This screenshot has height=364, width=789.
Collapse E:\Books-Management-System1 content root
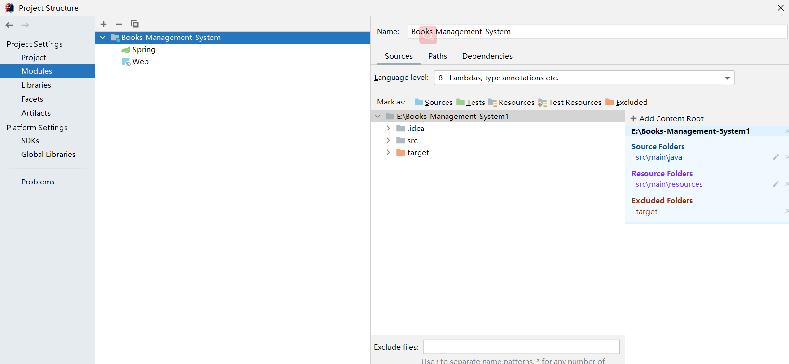pos(378,116)
